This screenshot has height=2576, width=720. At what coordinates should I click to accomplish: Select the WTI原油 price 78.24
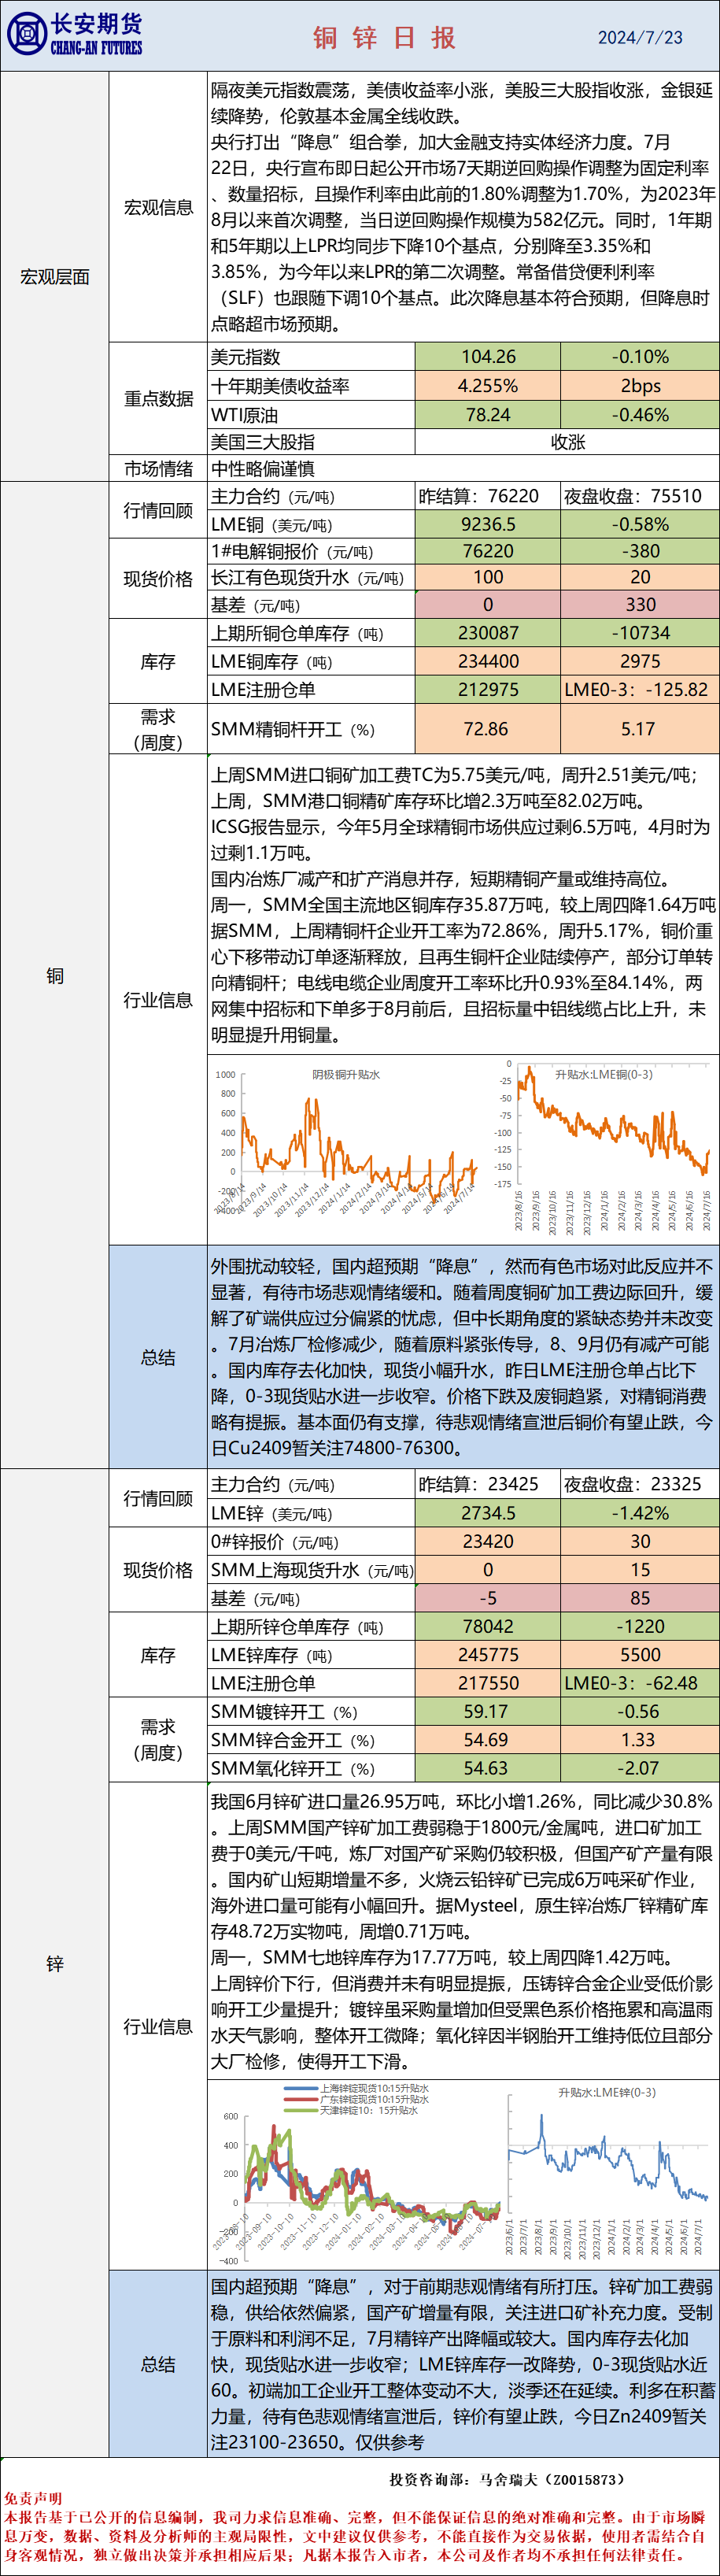tap(488, 415)
